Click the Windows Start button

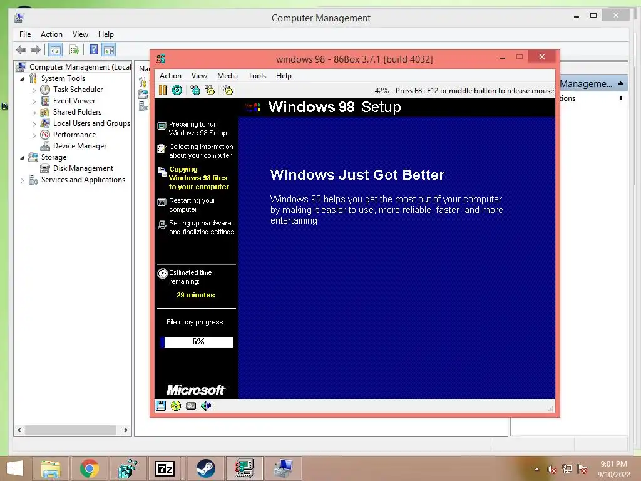coord(15,468)
